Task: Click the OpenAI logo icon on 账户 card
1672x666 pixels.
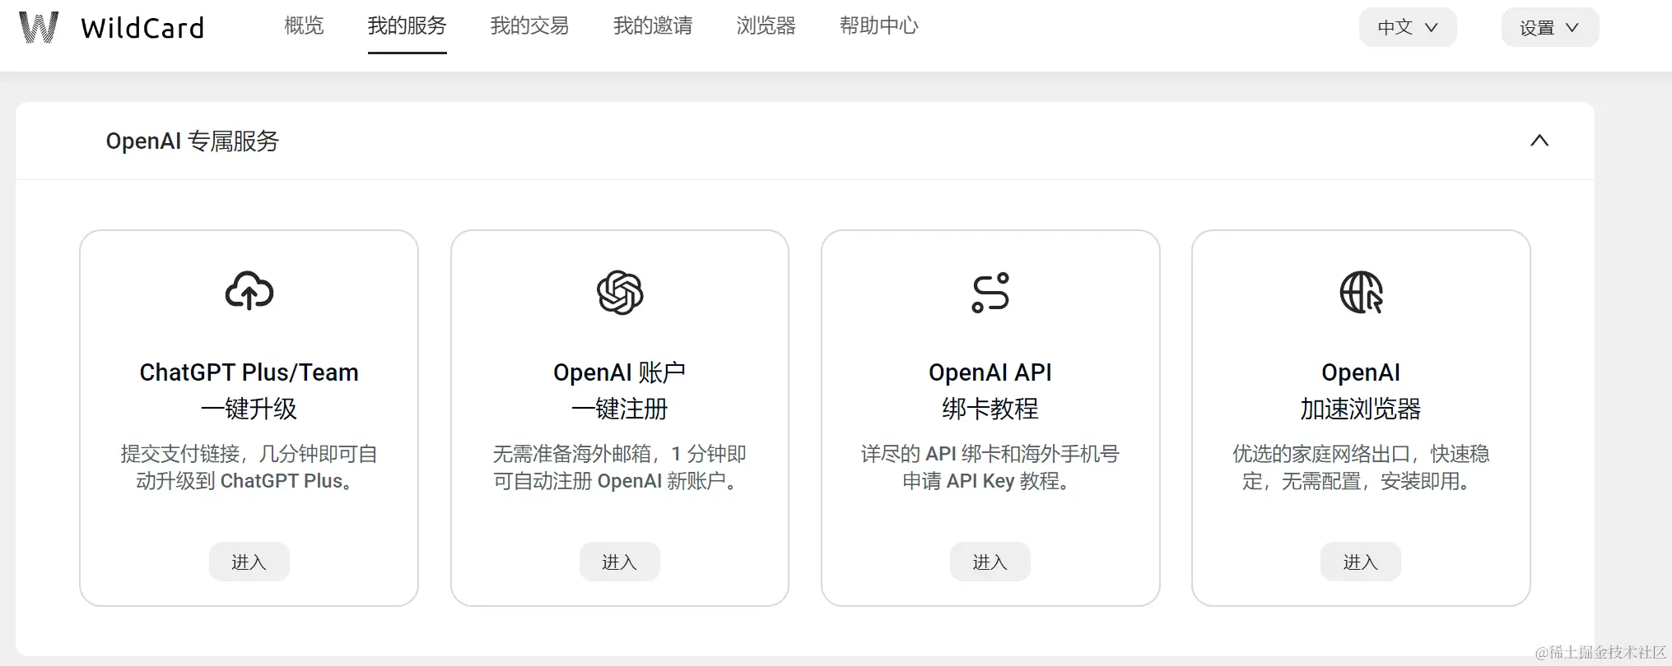Action: tap(620, 293)
